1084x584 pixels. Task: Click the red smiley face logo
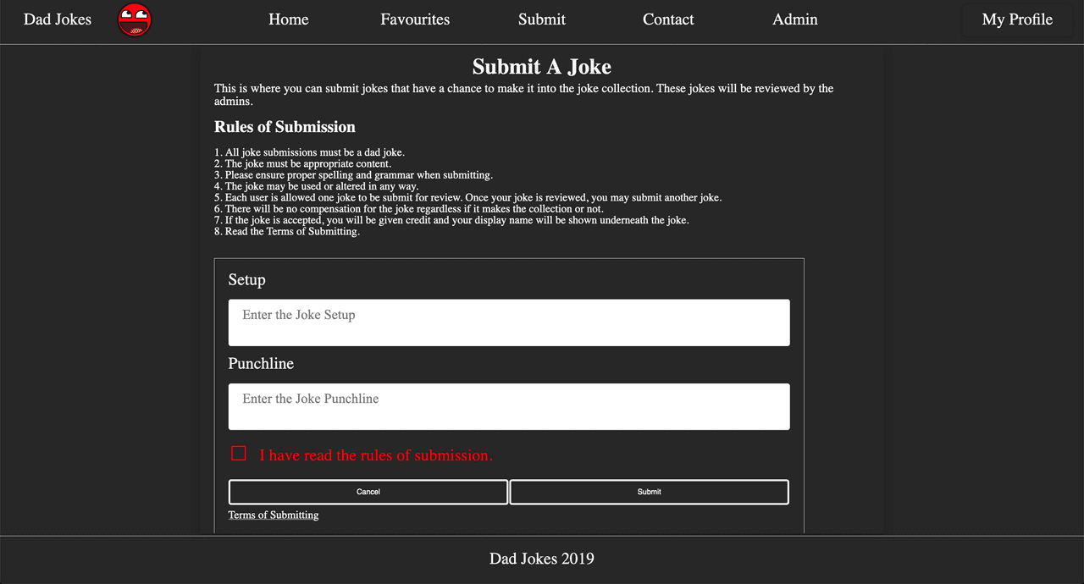pos(134,19)
